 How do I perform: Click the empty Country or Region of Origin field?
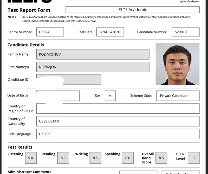[118, 108]
